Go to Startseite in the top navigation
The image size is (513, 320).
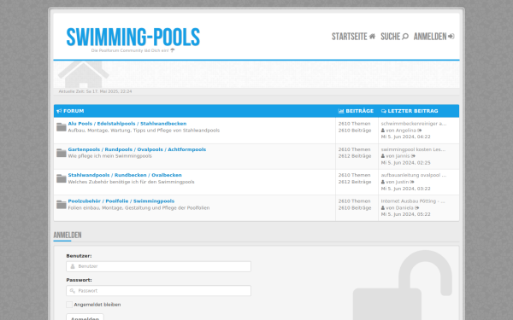click(353, 37)
